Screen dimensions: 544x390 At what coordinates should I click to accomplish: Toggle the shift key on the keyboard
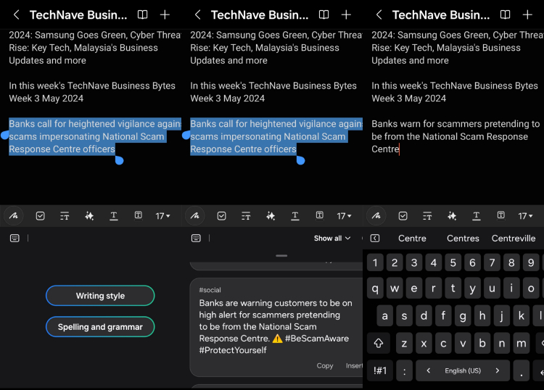[x=379, y=343]
